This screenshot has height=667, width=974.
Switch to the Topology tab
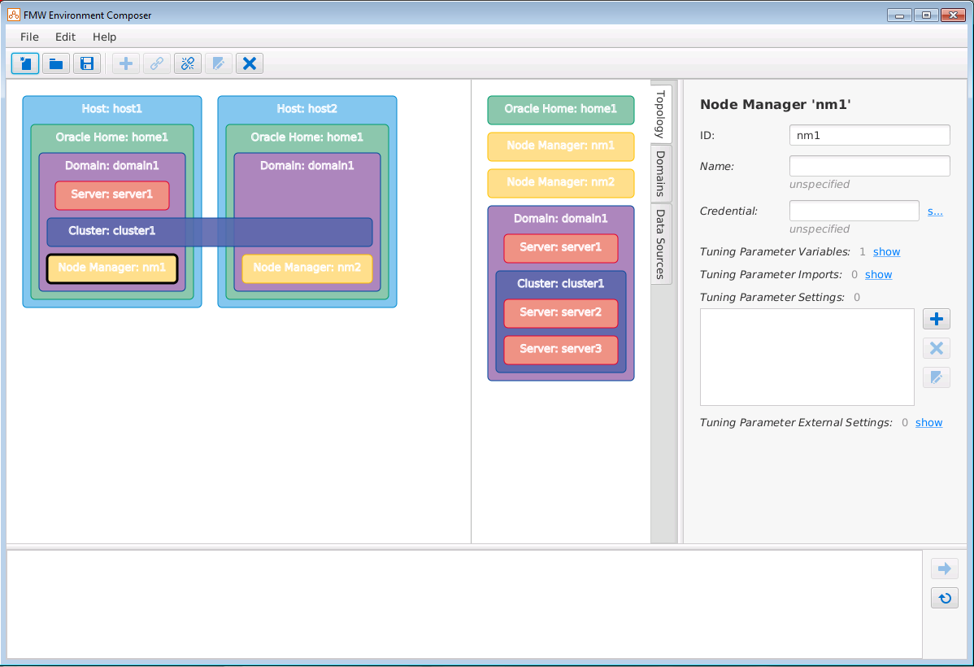[x=660, y=114]
